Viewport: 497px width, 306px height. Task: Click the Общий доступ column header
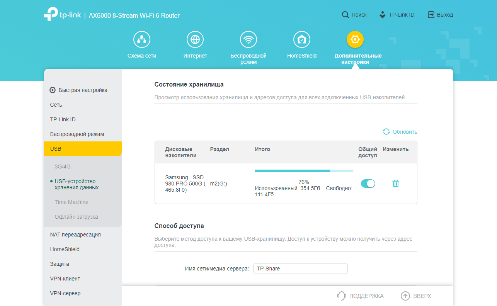(x=368, y=152)
